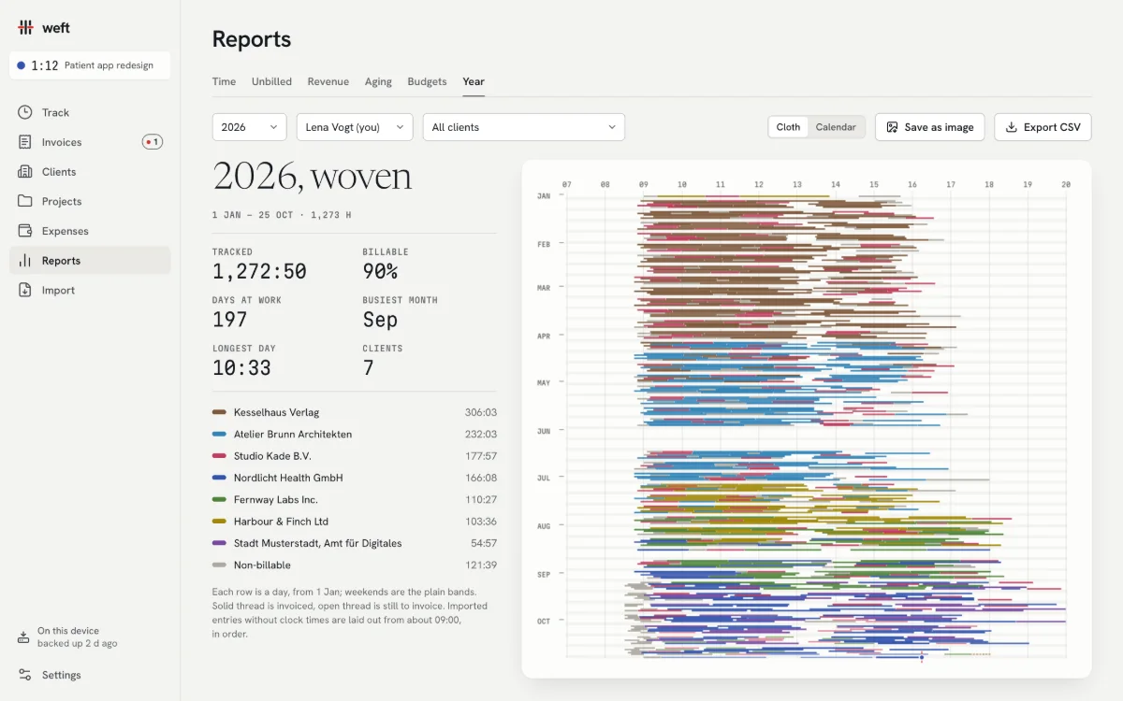Click the tracked value 1,272:50
This screenshot has height=701, width=1123.
259,272
